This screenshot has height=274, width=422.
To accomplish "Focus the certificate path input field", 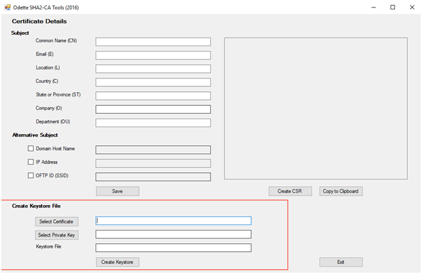I will pos(173,221).
